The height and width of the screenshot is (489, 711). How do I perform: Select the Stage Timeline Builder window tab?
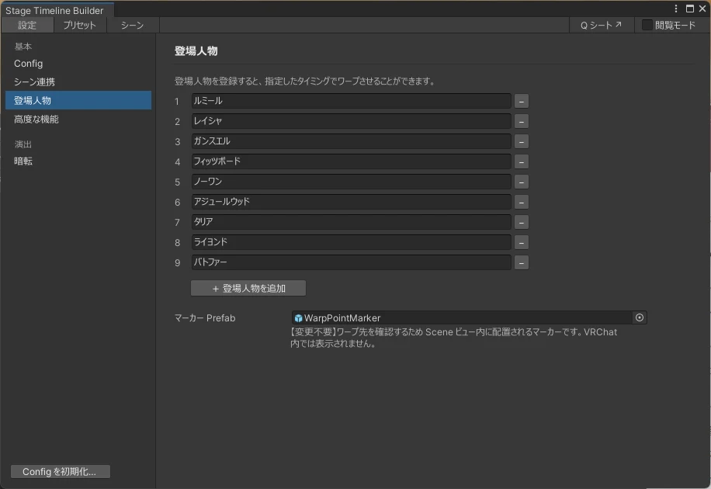(57, 10)
